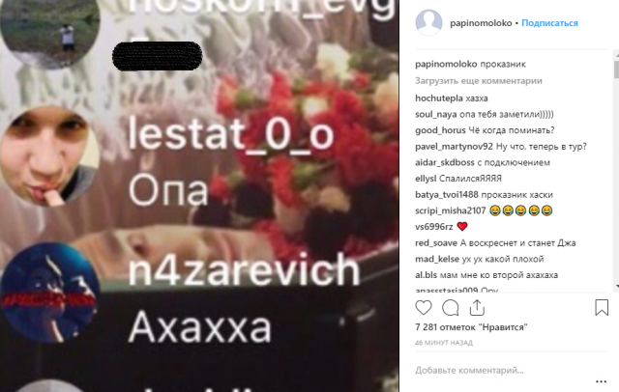Like the post with the heart icon
Image resolution: width=619 pixels, height=392 pixels.
click(x=424, y=308)
